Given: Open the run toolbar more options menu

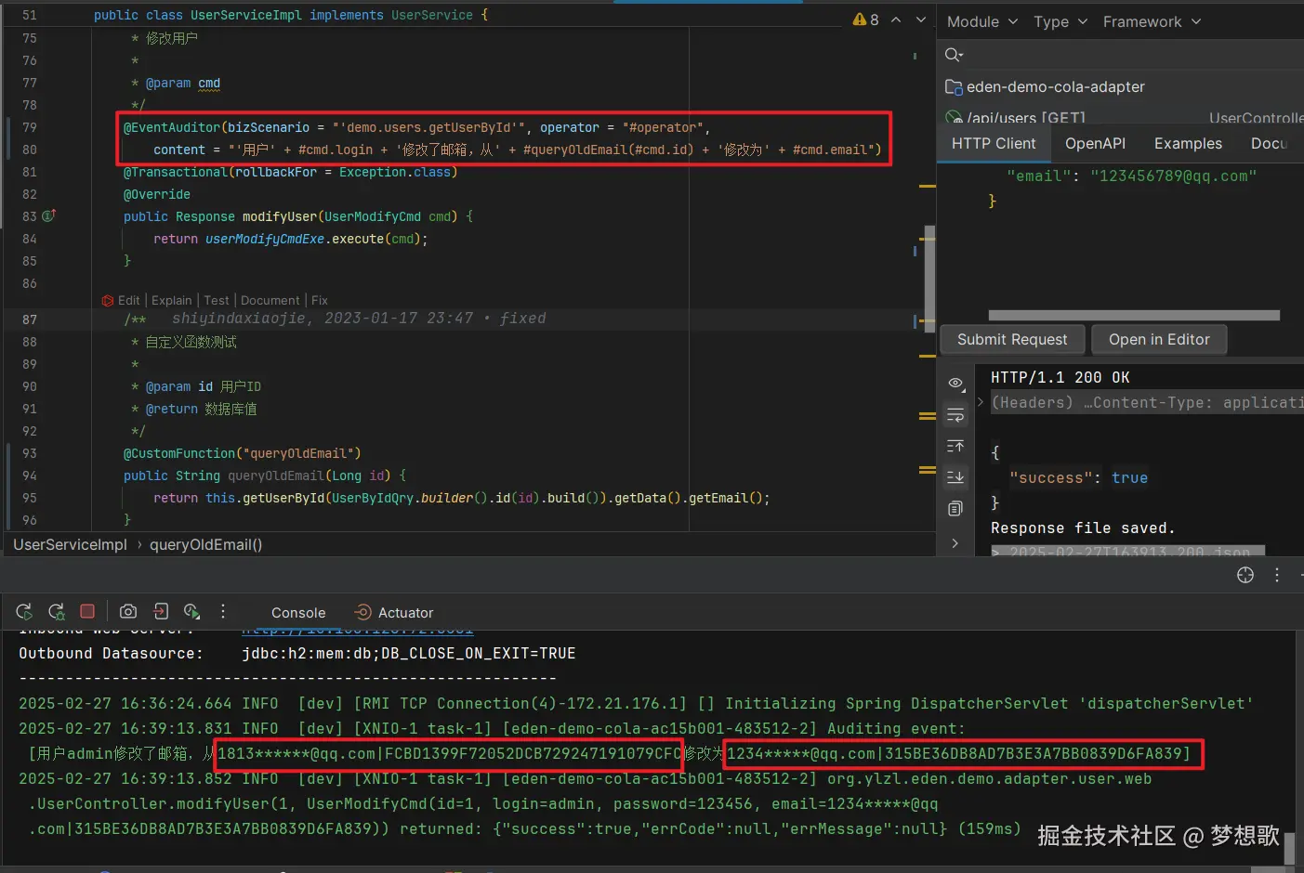Looking at the screenshot, I should pyautogui.click(x=223, y=611).
